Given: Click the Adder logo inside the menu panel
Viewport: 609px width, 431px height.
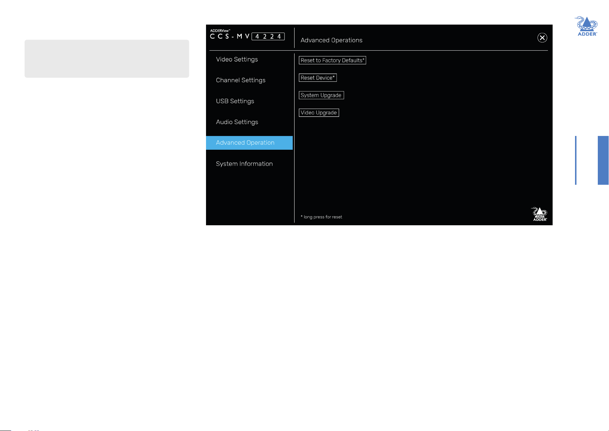Looking at the screenshot, I should click(x=539, y=214).
